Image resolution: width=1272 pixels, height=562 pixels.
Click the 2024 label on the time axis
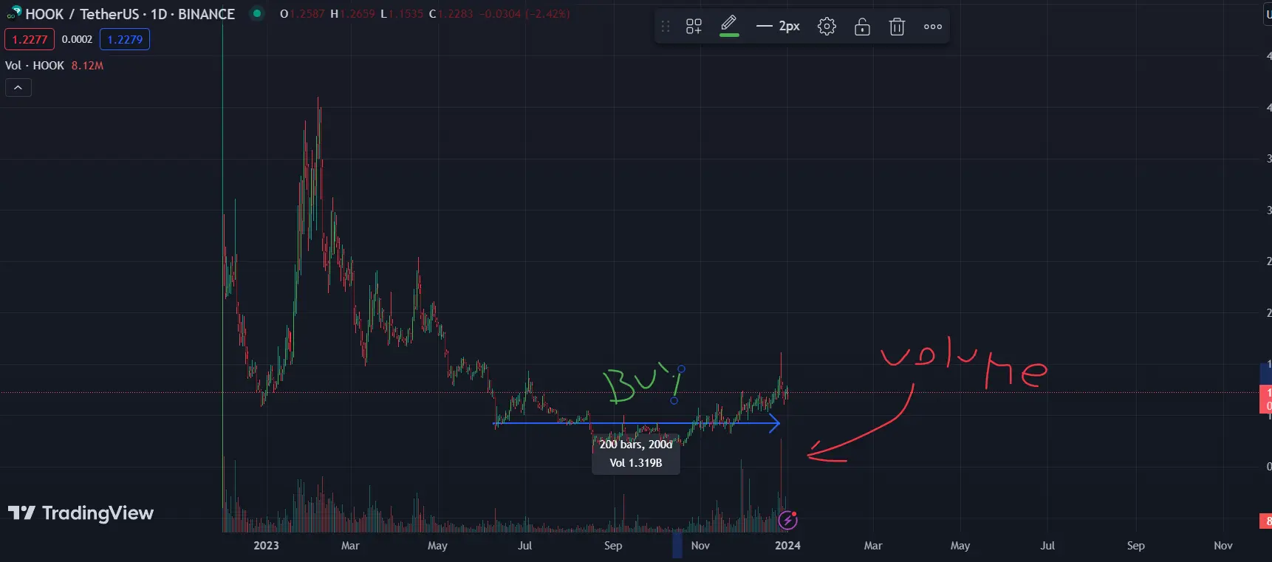[787, 546]
